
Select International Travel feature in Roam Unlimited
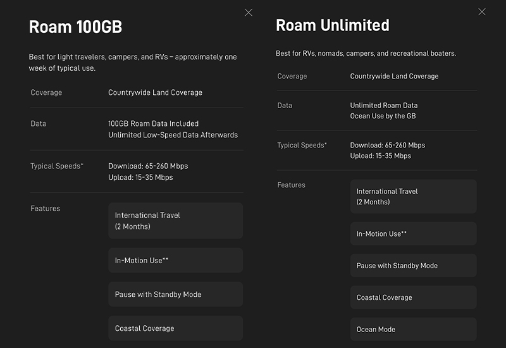tap(413, 196)
